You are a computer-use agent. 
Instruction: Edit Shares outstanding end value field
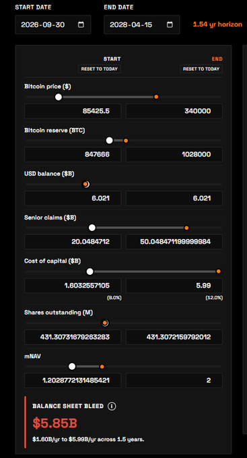[x=174, y=337]
